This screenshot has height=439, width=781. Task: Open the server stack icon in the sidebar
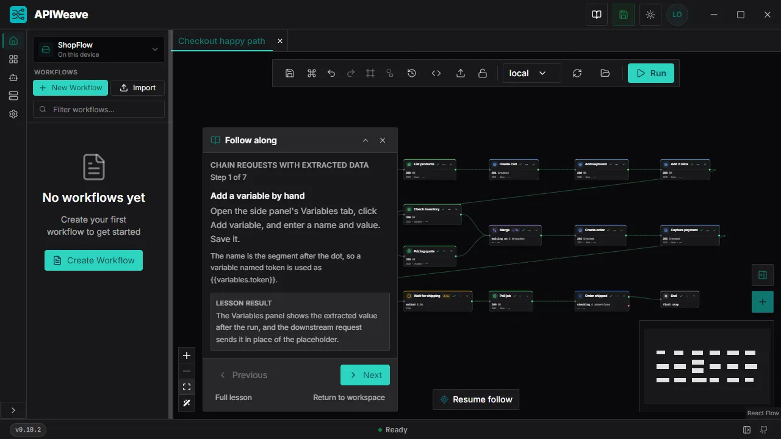[x=13, y=96]
